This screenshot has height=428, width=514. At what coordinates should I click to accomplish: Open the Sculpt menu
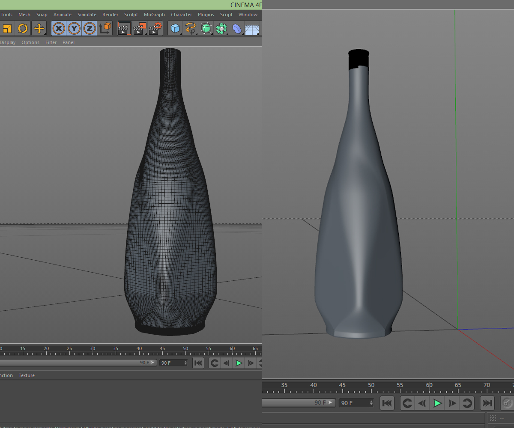(x=131, y=15)
